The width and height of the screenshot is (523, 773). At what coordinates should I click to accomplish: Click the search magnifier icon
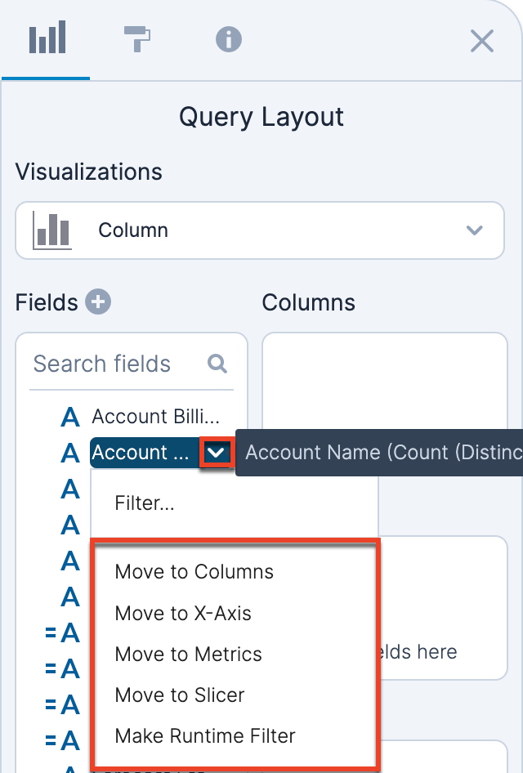click(217, 364)
